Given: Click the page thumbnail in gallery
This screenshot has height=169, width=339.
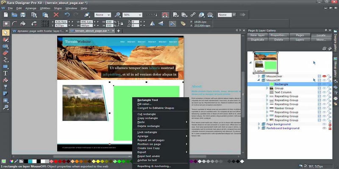Looking at the screenshot, I should pos(266,62).
